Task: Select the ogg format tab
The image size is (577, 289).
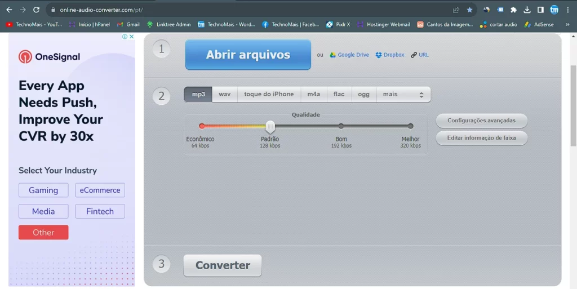Action: click(363, 95)
